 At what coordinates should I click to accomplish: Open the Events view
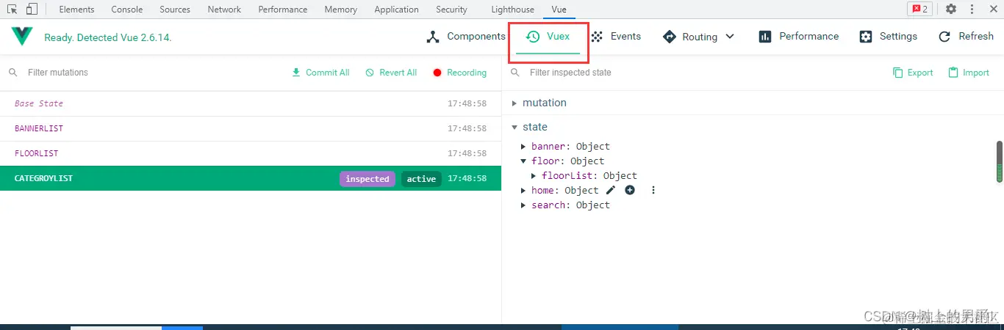click(616, 37)
